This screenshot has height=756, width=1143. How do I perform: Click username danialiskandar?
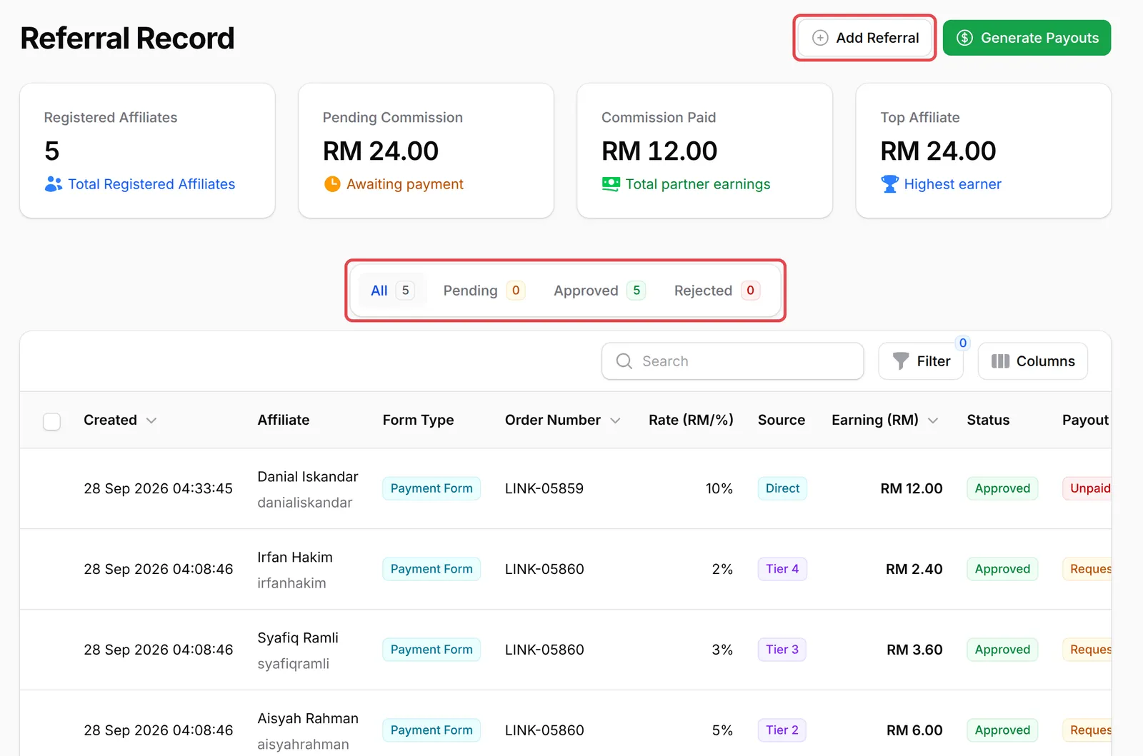tap(304, 503)
